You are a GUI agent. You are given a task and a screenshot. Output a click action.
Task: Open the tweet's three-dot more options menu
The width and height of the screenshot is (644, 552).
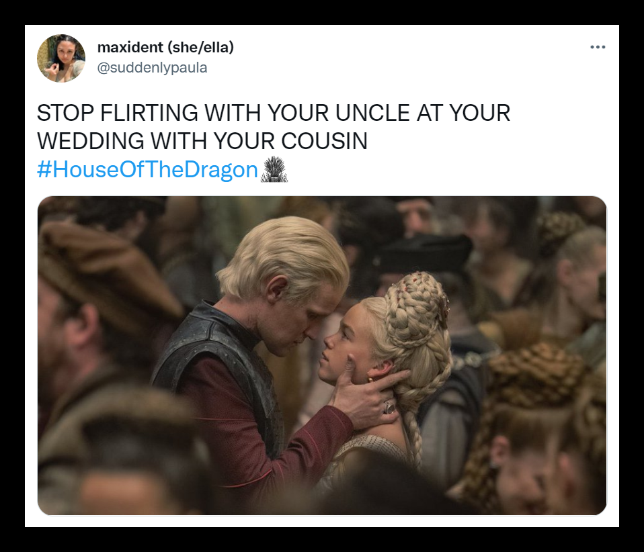598,47
